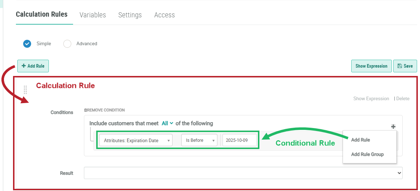The width and height of the screenshot is (420, 191).
Task: Select the Advanced mode radio button
Action: (67, 44)
